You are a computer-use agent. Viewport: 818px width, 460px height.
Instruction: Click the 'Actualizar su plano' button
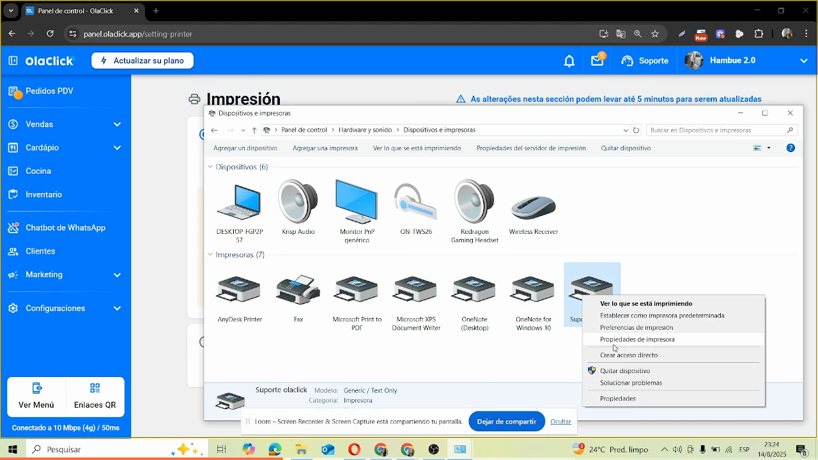pyautogui.click(x=143, y=61)
